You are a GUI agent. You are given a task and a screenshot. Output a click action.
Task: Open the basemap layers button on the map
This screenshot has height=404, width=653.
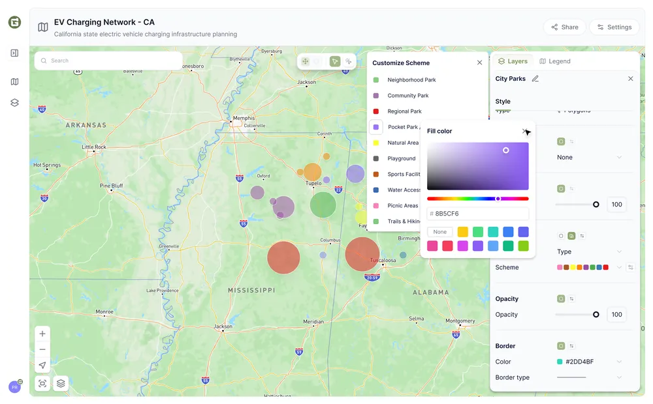tap(61, 384)
